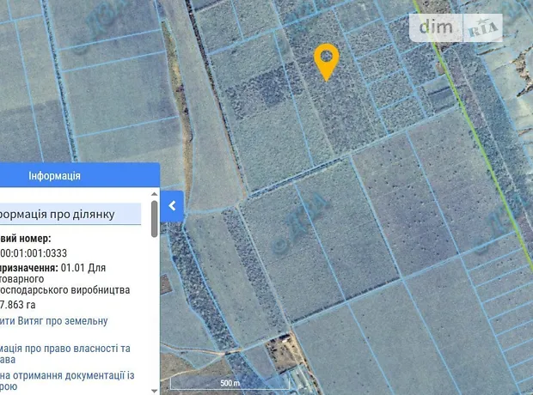The width and height of the screenshot is (533, 395).
Task: Click the orange location pin marker
Action: click(327, 59)
